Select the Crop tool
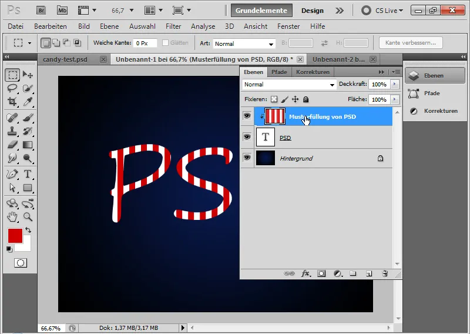 [12, 102]
